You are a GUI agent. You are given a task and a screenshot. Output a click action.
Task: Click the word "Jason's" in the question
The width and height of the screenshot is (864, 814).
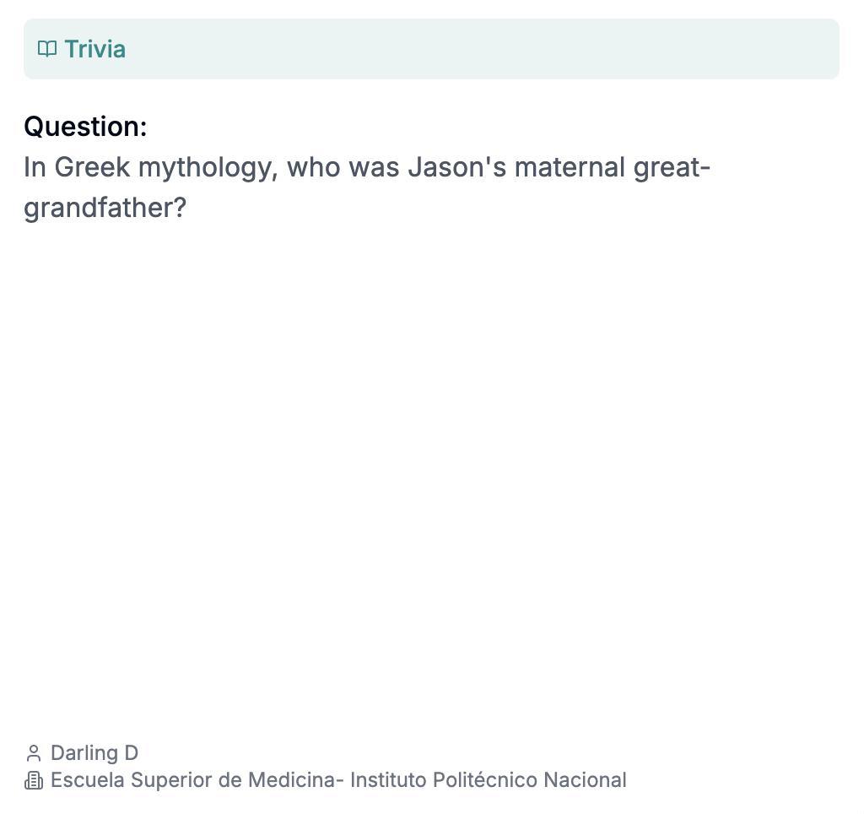[x=457, y=167]
